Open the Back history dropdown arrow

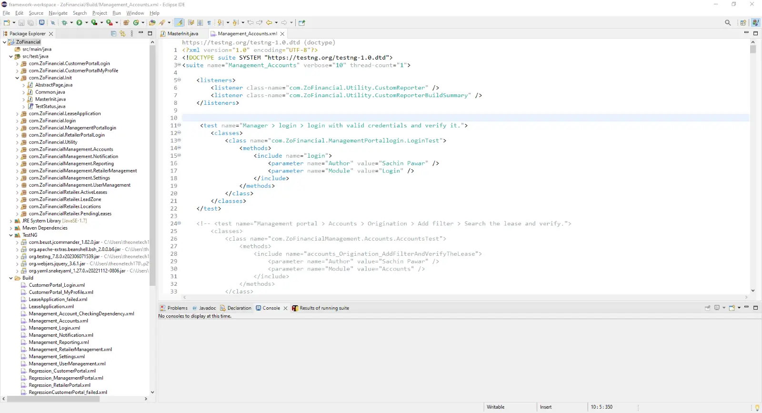(276, 22)
